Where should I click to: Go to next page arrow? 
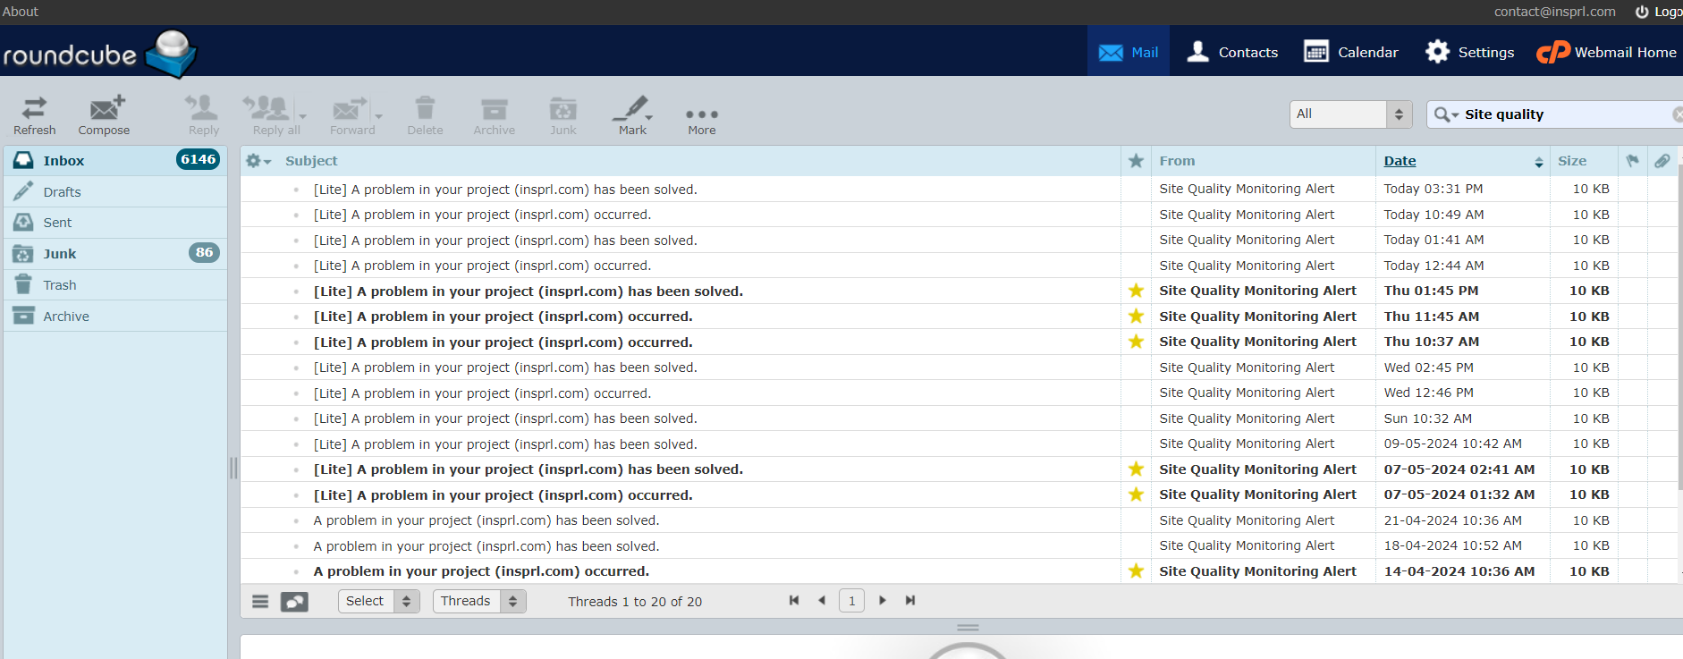(x=883, y=601)
